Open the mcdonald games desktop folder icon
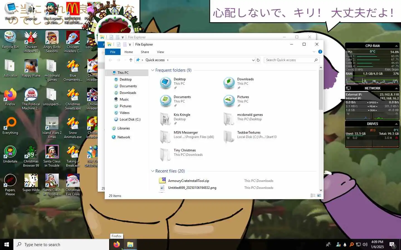This screenshot has width=401, height=250. tap(52, 70)
